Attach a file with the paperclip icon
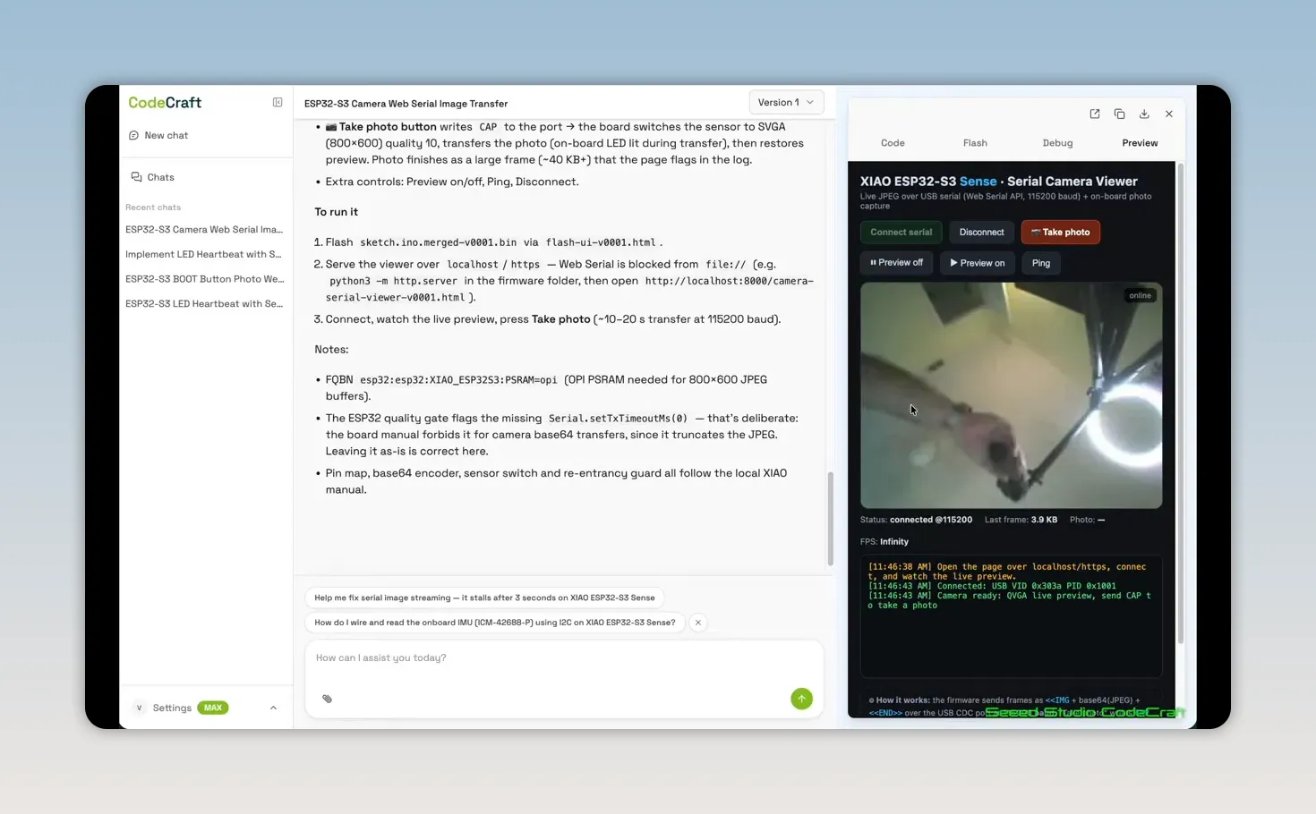Screen dimensions: 1316x814 point(327,699)
